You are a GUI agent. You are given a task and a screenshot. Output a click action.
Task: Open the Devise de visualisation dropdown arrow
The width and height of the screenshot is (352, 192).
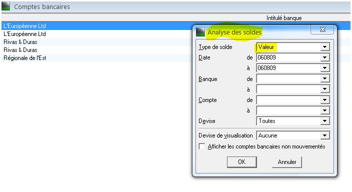(x=325, y=135)
